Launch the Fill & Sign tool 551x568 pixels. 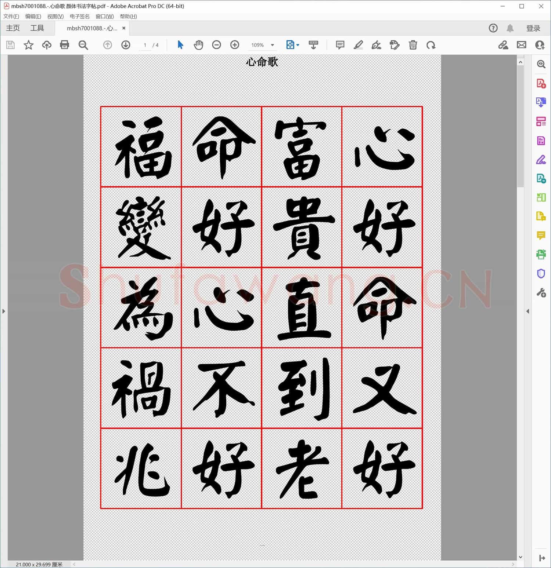tap(541, 160)
